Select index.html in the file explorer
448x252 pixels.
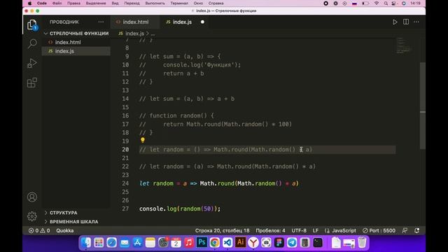[x=76, y=42]
